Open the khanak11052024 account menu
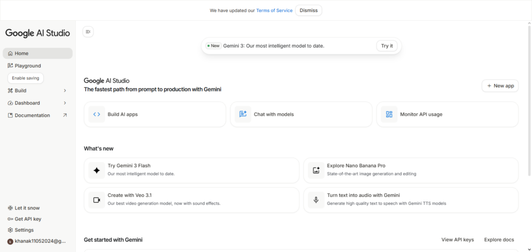 tap(37, 242)
